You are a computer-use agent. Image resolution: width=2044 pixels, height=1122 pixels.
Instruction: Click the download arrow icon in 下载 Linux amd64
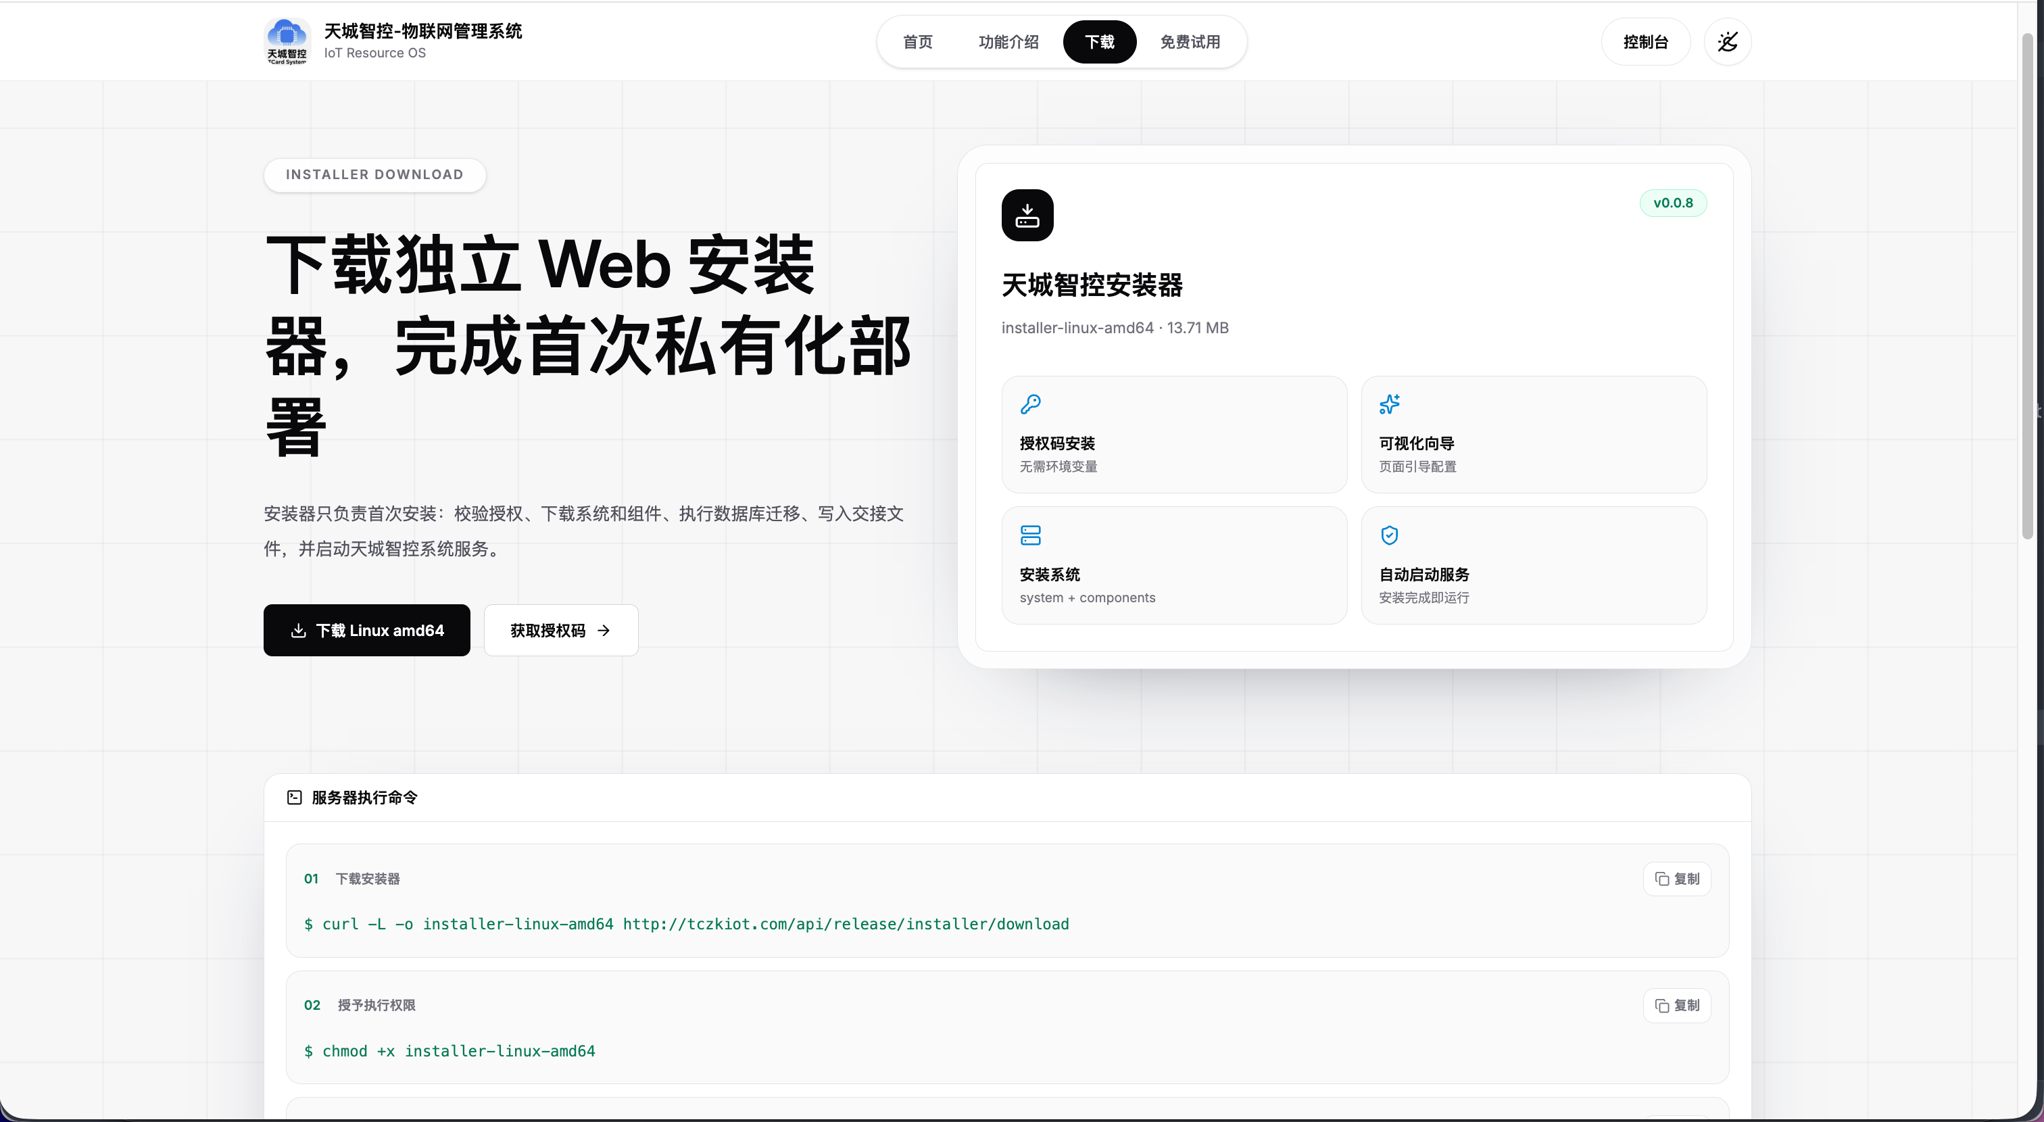[298, 631]
